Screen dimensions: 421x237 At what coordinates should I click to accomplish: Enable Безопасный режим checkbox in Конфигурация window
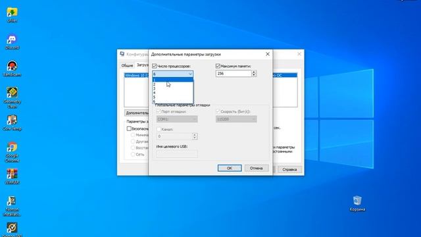(x=129, y=129)
